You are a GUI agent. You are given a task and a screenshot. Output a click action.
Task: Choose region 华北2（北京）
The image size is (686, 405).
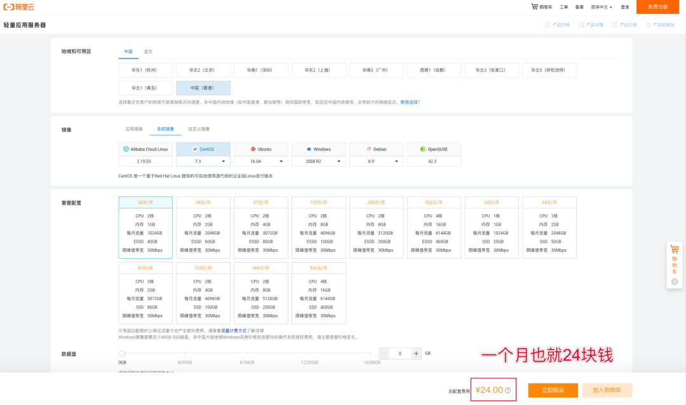click(x=203, y=70)
